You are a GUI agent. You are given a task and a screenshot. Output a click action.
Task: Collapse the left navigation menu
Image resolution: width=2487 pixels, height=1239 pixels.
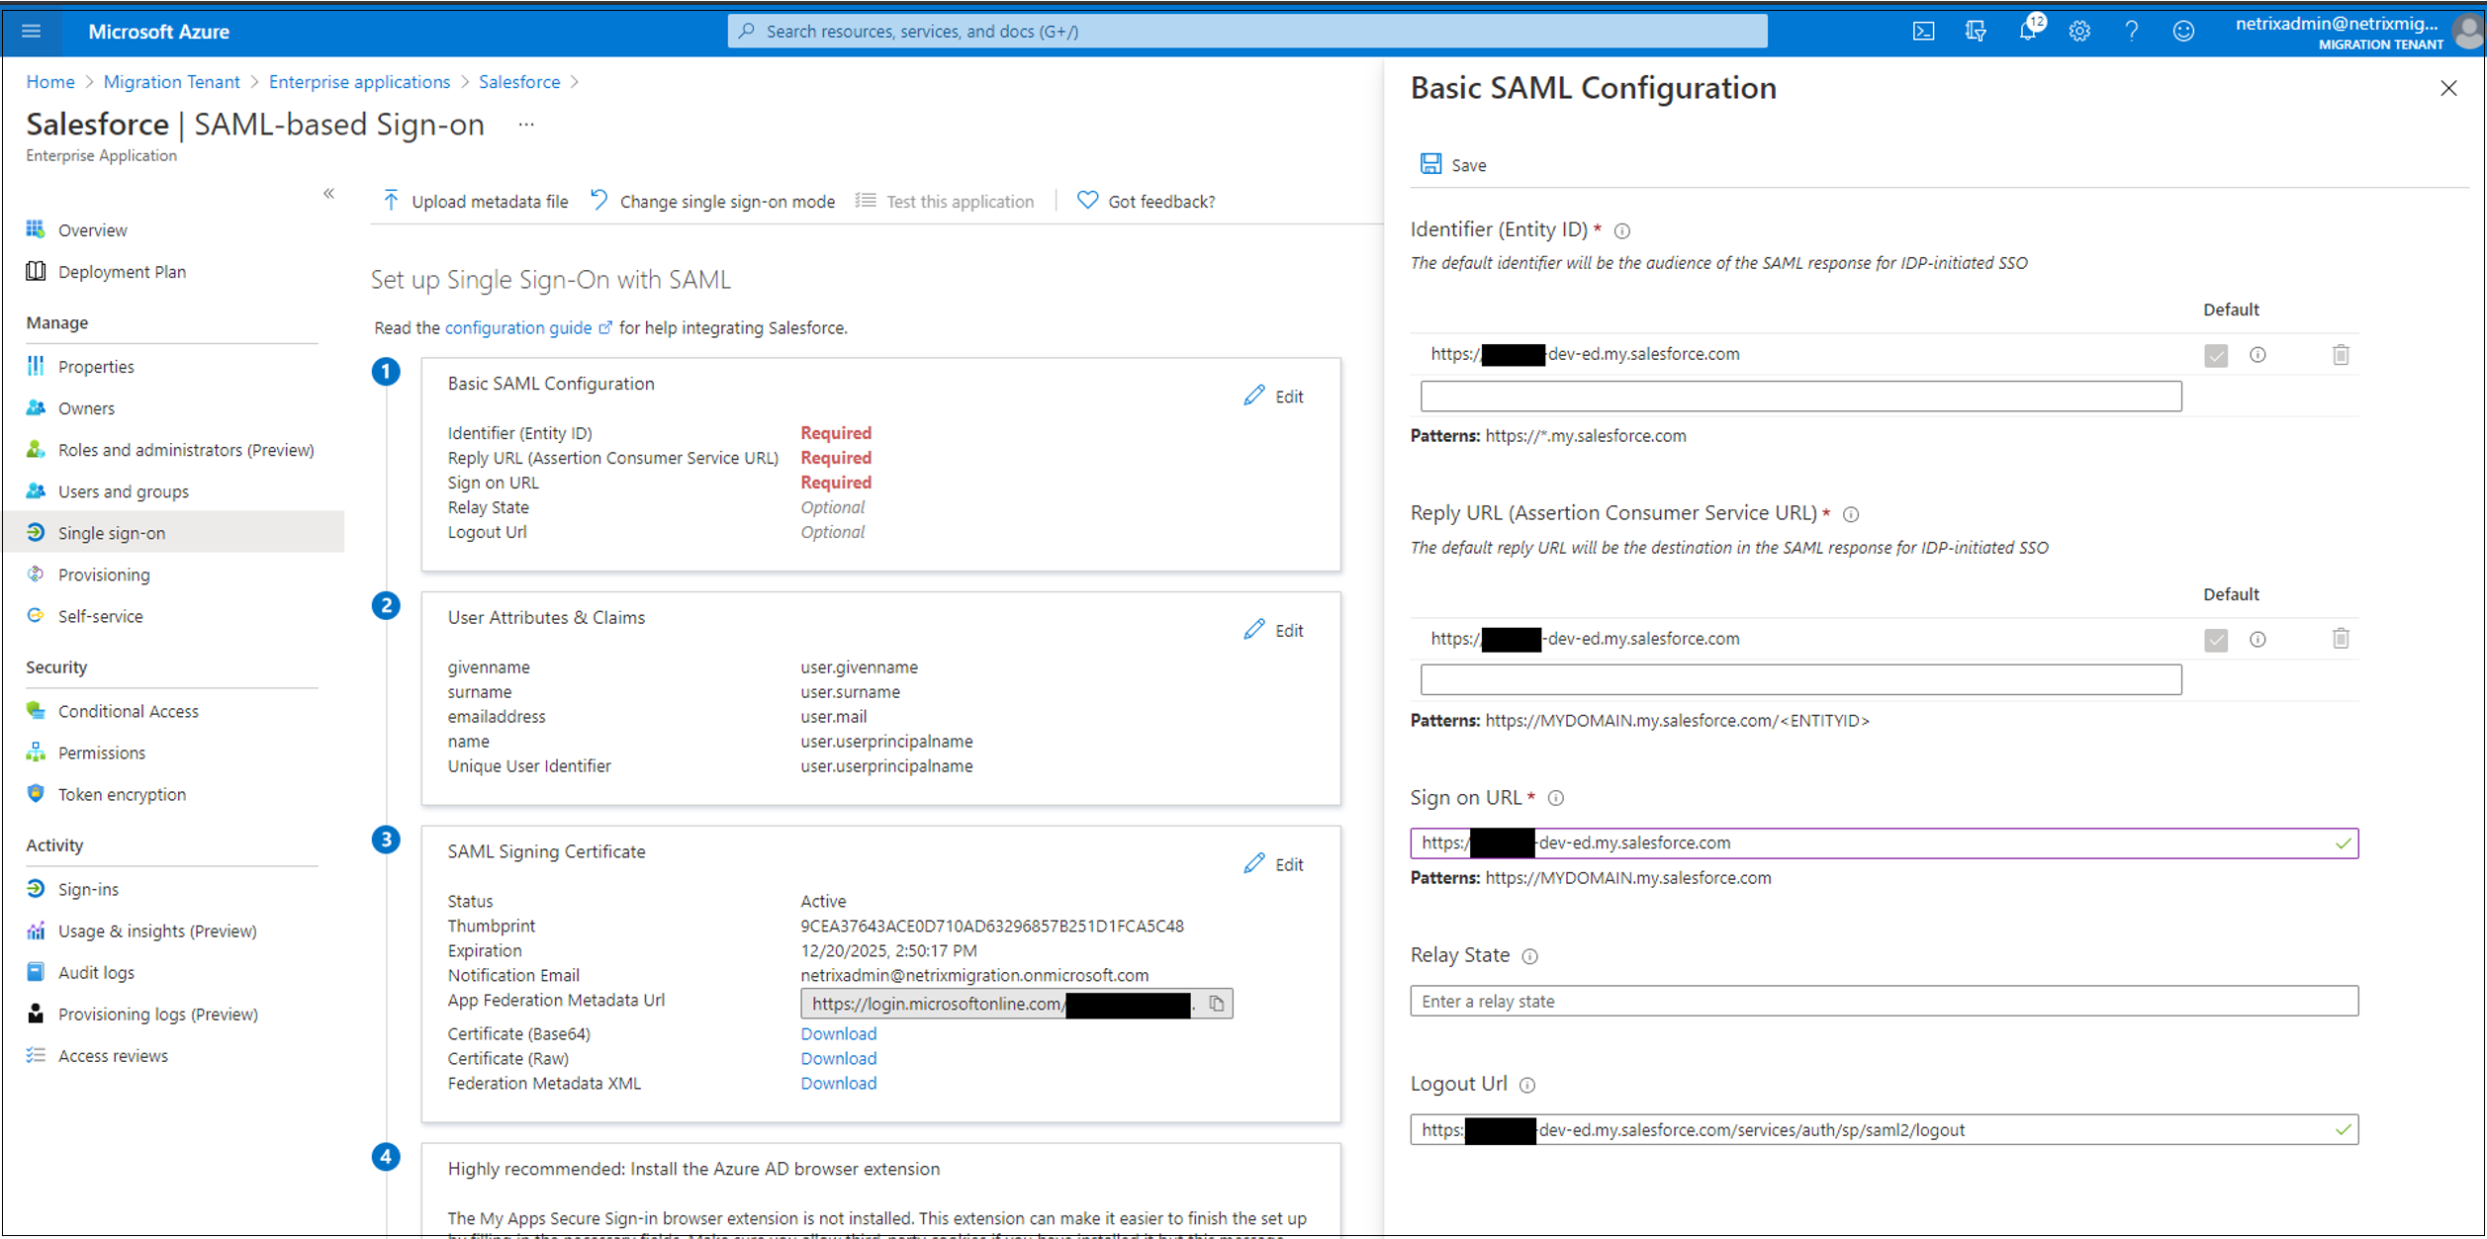(329, 194)
